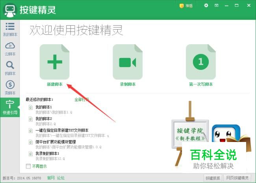Viewport: 256px width, 183px height.
Task: Click the 新建脚本 text link
Action: 55,84
